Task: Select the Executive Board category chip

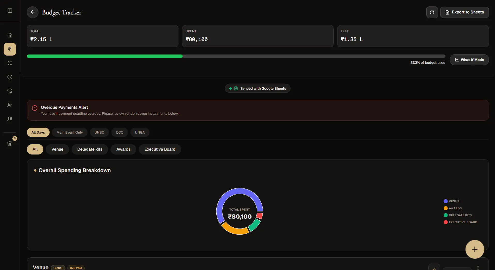Action: tap(160, 149)
